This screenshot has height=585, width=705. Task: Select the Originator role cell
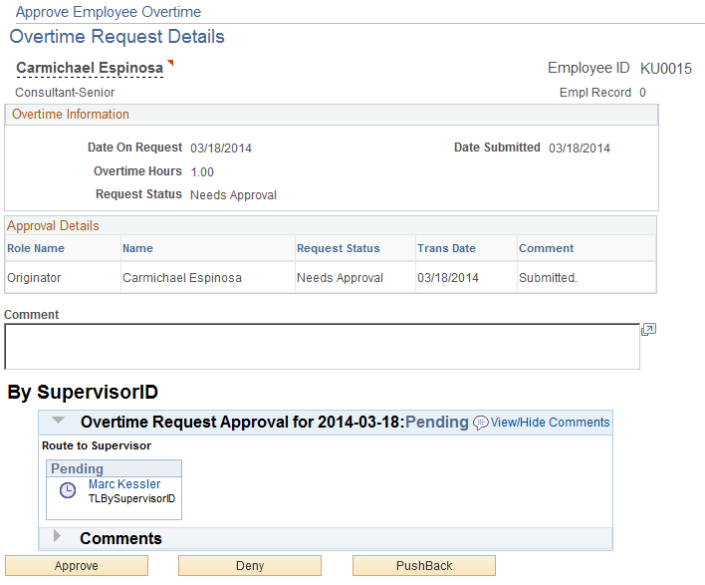click(x=34, y=278)
